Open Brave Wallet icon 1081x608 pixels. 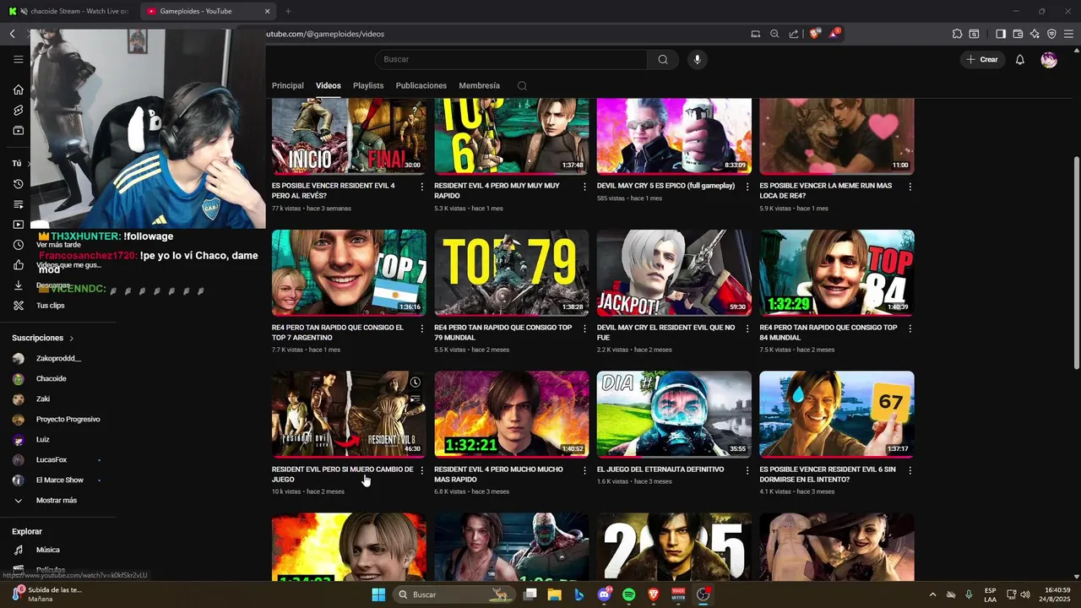(1018, 34)
